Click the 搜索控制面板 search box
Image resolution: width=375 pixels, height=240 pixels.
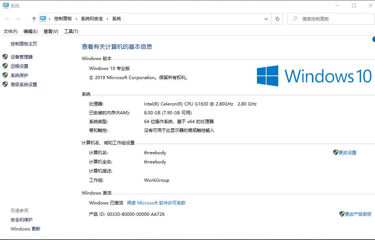point(331,19)
